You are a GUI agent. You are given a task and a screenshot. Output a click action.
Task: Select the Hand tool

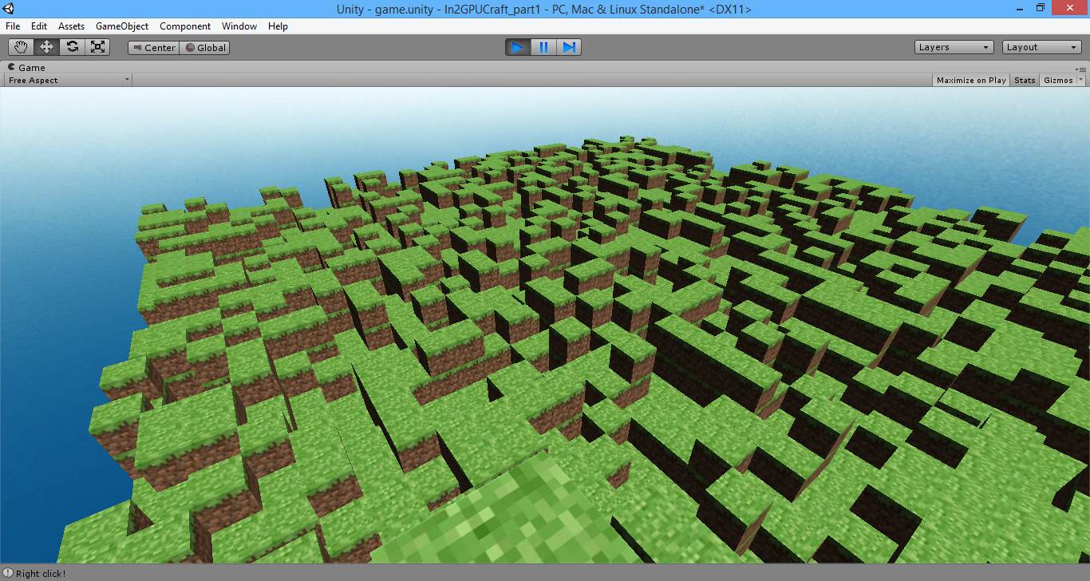(21, 47)
